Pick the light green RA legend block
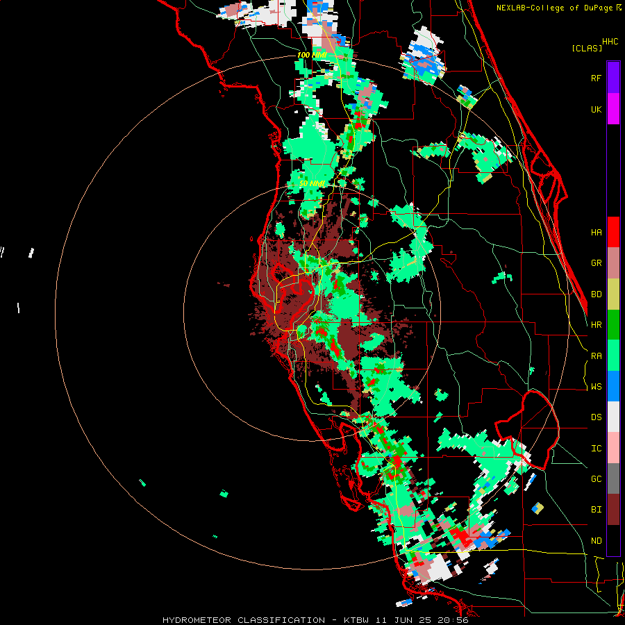Screen dimensions: 625x625 pyautogui.click(x=613, y=356)
